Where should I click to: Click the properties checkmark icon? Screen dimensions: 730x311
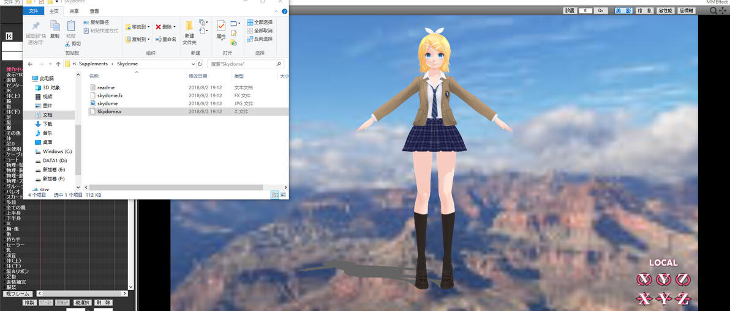point(221,26)
